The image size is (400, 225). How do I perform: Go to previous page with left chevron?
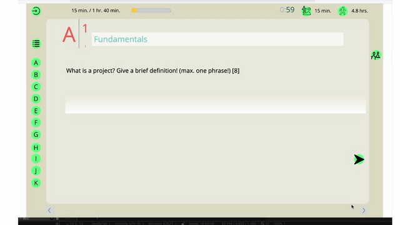[x=49, y=210]
